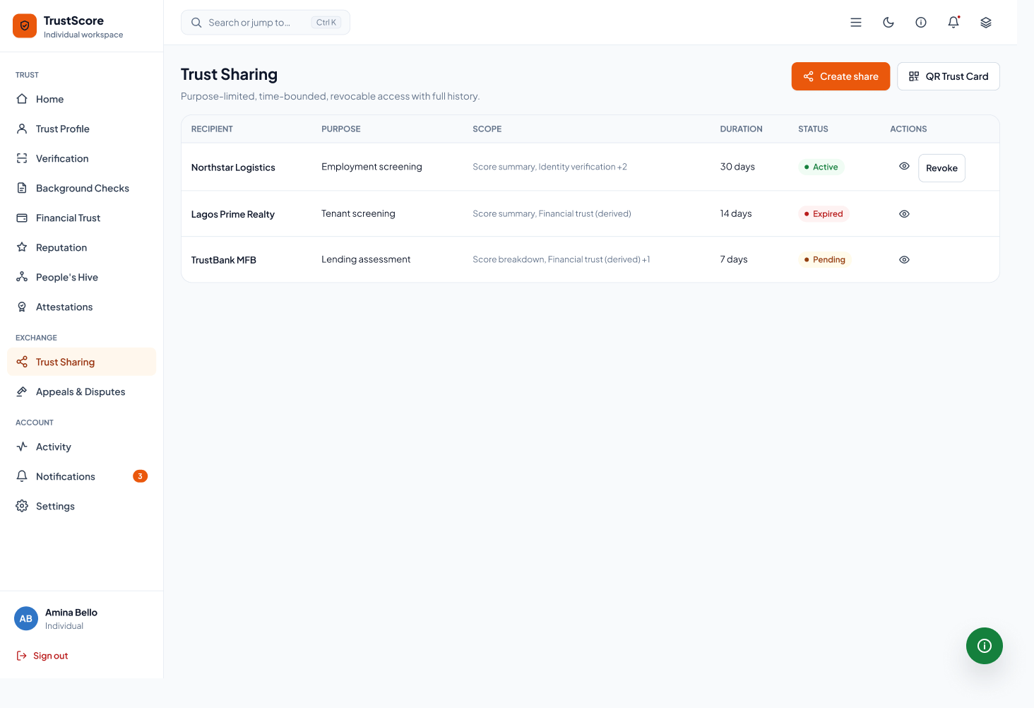1034x708 pixels.
Task: Toggle the sidebar menu icon
Action: [x=856, y=23]
